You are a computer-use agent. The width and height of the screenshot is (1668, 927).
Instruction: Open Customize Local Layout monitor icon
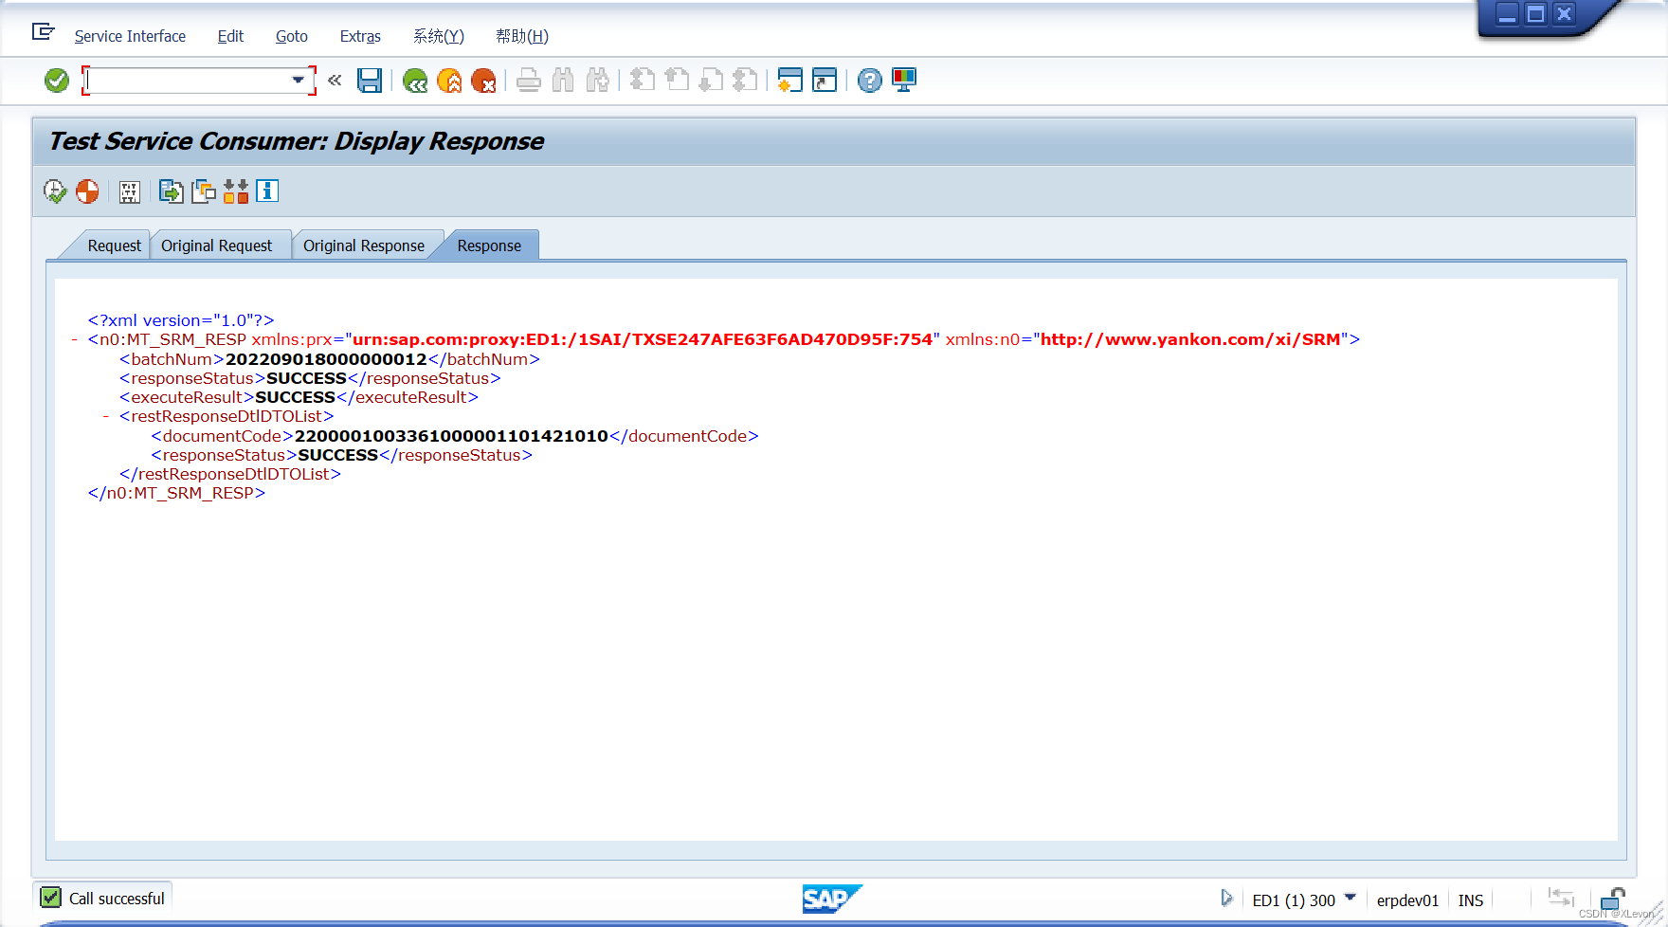pyautogui.click(x=904, y=81)
